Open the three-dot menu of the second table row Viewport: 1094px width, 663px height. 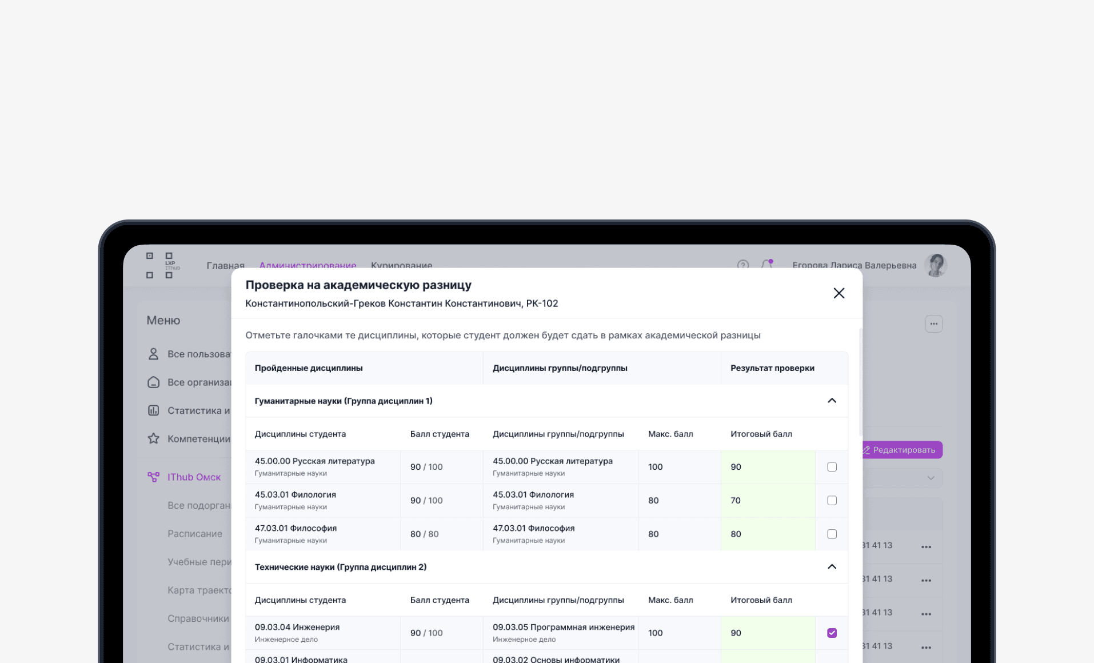926,581
